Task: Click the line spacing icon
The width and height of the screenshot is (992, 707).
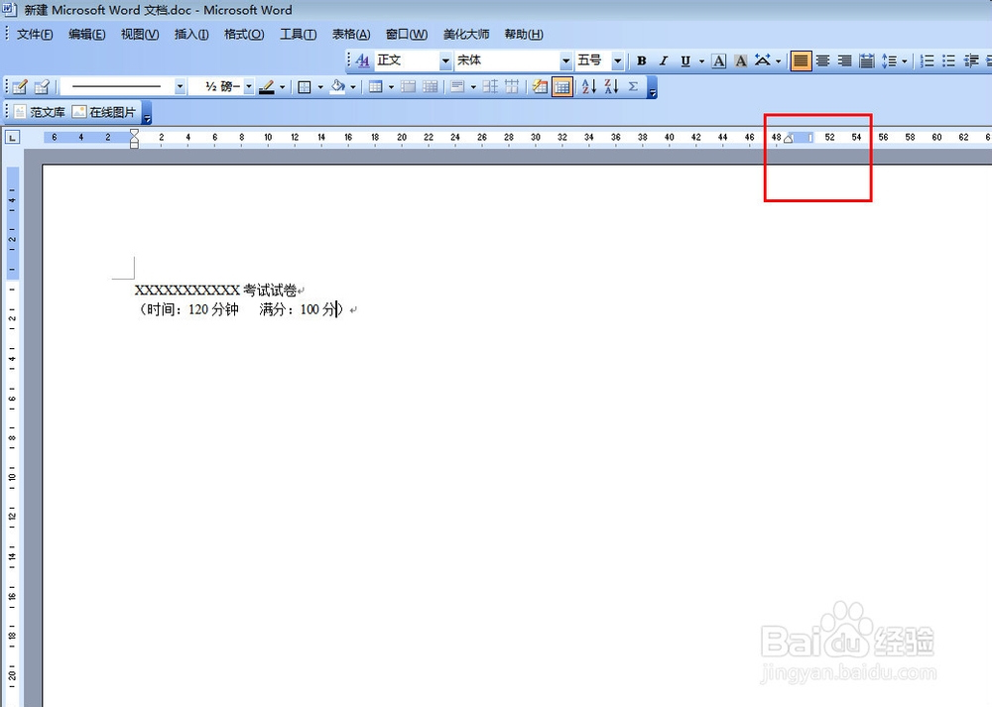Action: (x=890, y=60)
